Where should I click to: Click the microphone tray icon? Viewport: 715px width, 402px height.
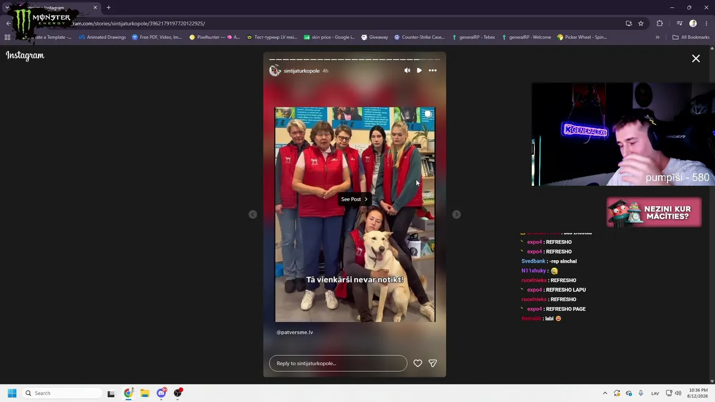pos(641,393)
